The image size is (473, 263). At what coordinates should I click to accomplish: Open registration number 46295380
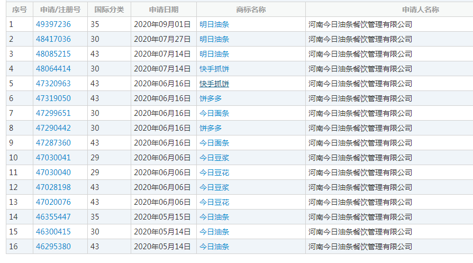pyautogui.click(x=53, y=247)
